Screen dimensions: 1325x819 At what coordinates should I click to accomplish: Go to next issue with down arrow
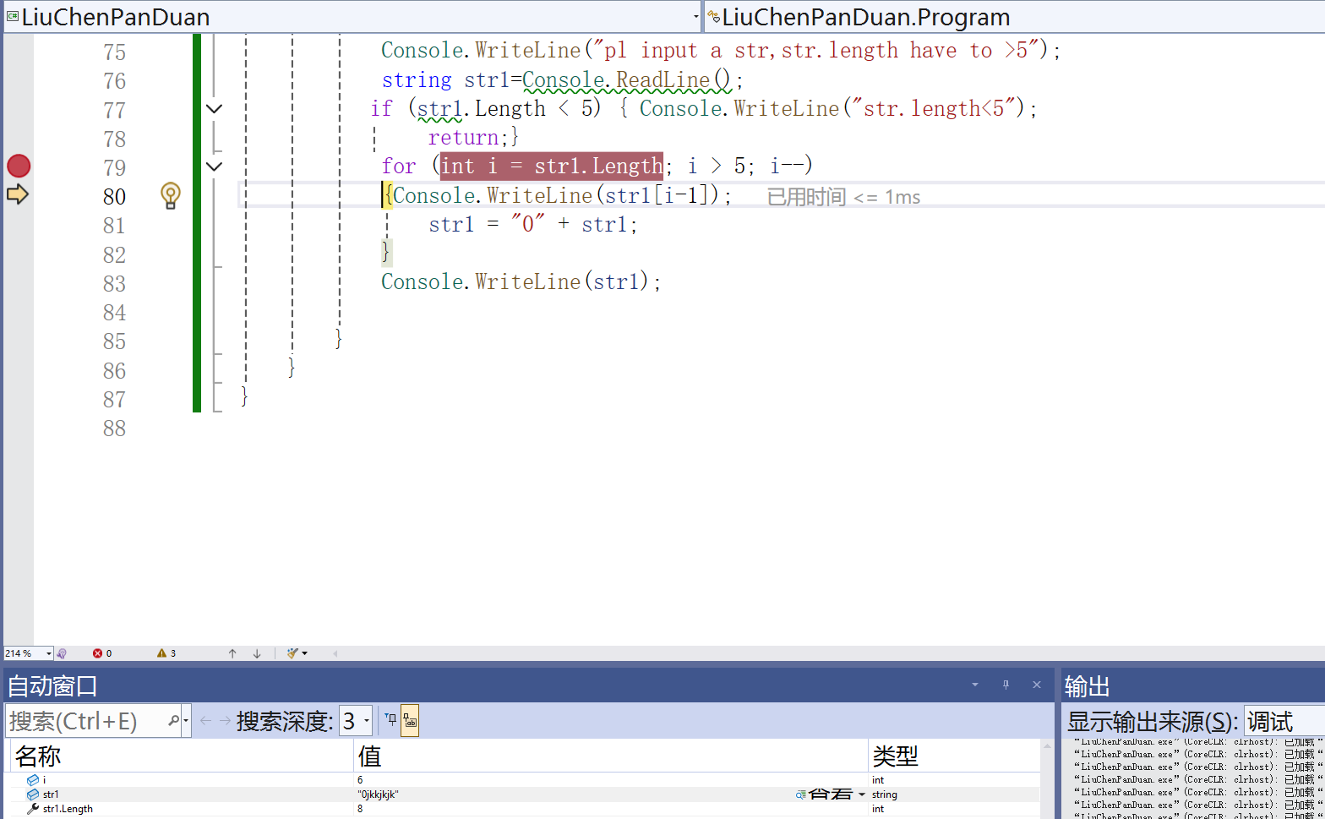tap(257, 653)
